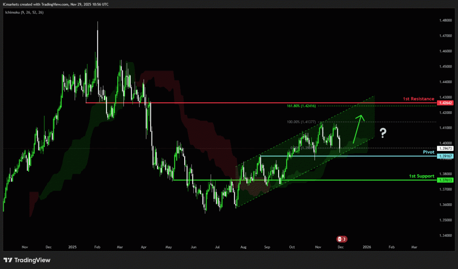Click the blue 1.39167 pivot price tag
This screenshot has width=458, height=269.
(x=446, y=156)
